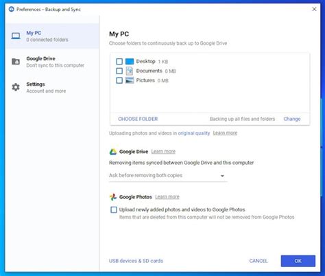Click the 'Desktop' folder name
This screenshot has height=276, width=325.
[145, 61]
